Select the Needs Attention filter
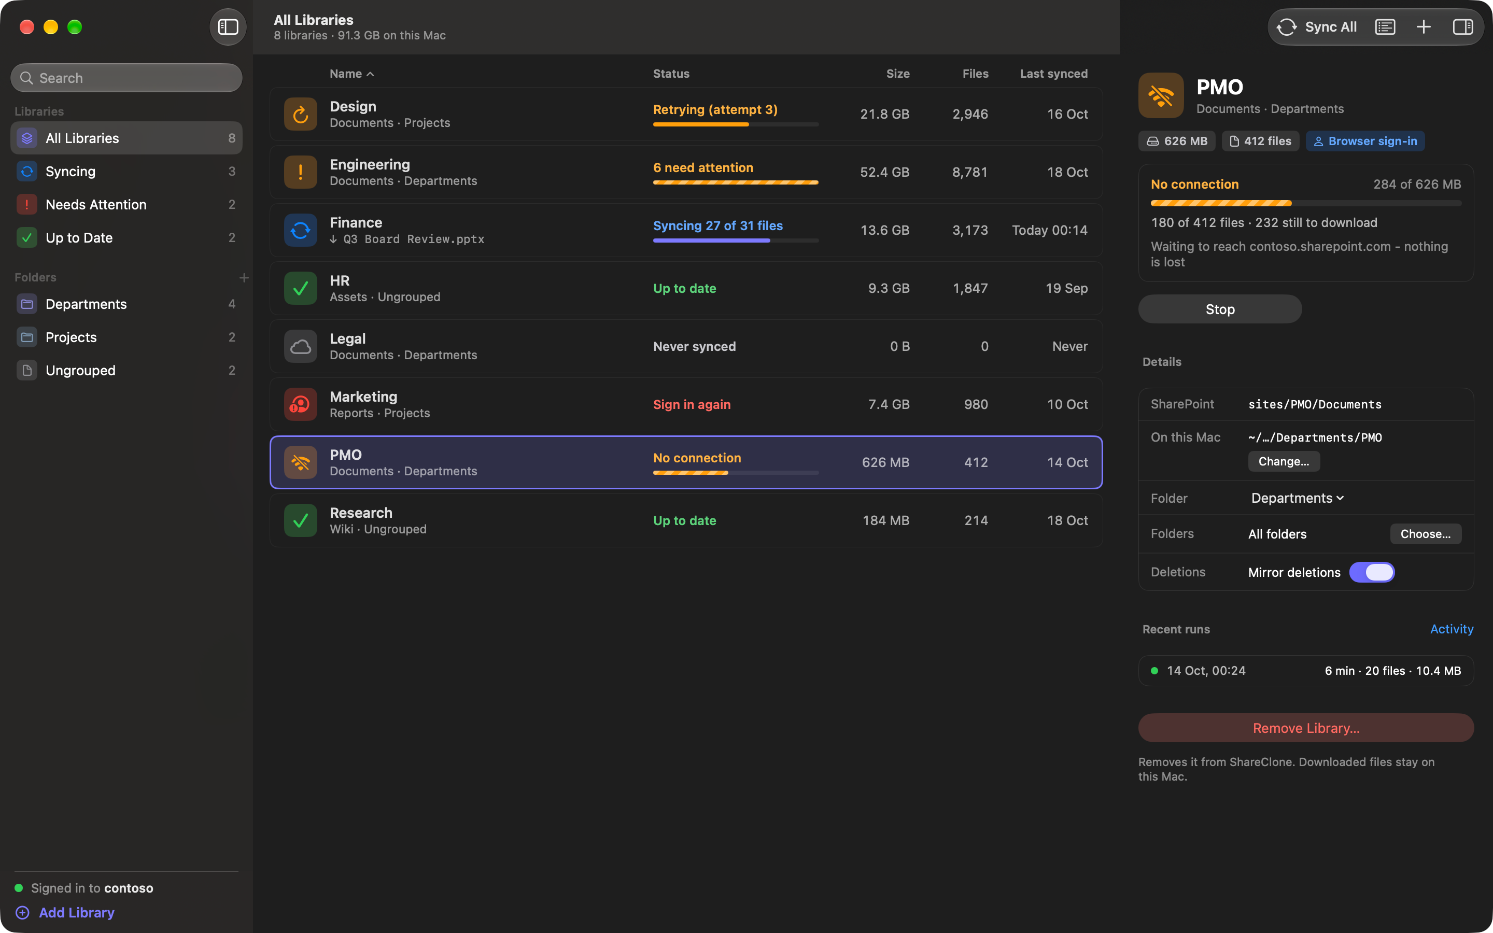 point(126,205)
